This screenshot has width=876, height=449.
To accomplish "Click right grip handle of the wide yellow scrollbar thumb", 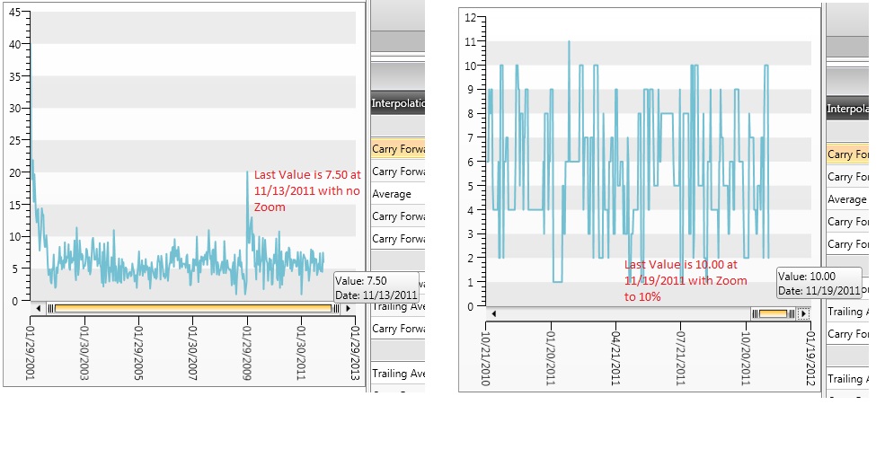I will [336, 308].
